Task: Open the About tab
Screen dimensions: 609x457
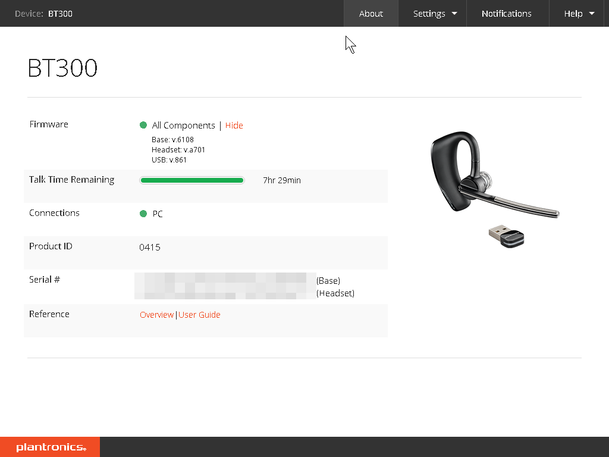Action: [371, 14]
